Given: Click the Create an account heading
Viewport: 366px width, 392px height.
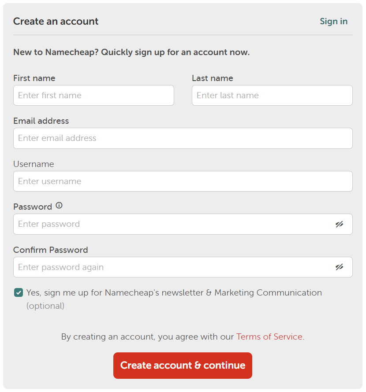Looking at the screenshot, I should coord(56,21).
